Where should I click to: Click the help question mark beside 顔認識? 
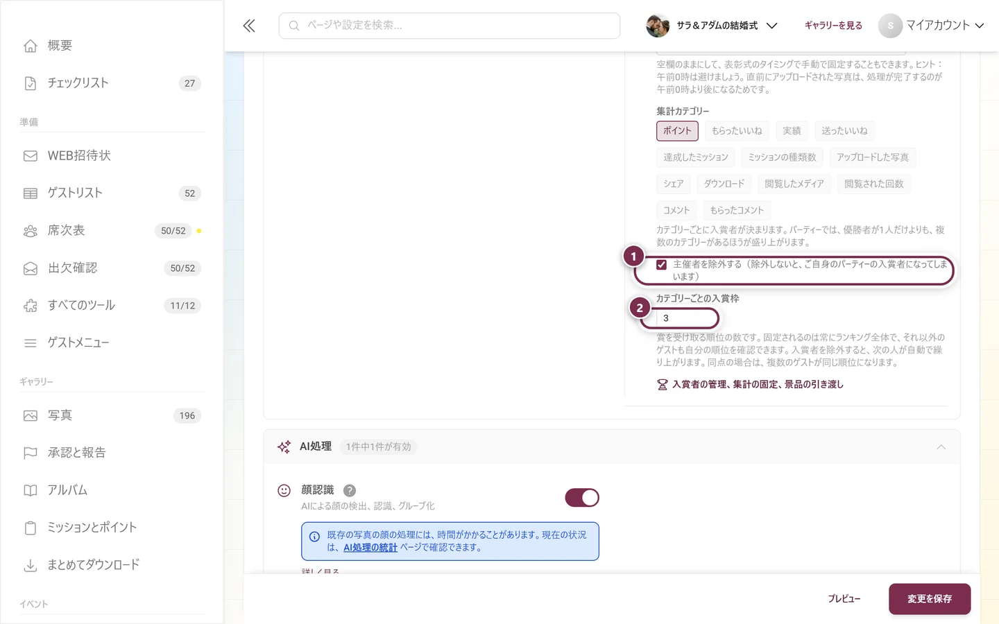(350, 490)
